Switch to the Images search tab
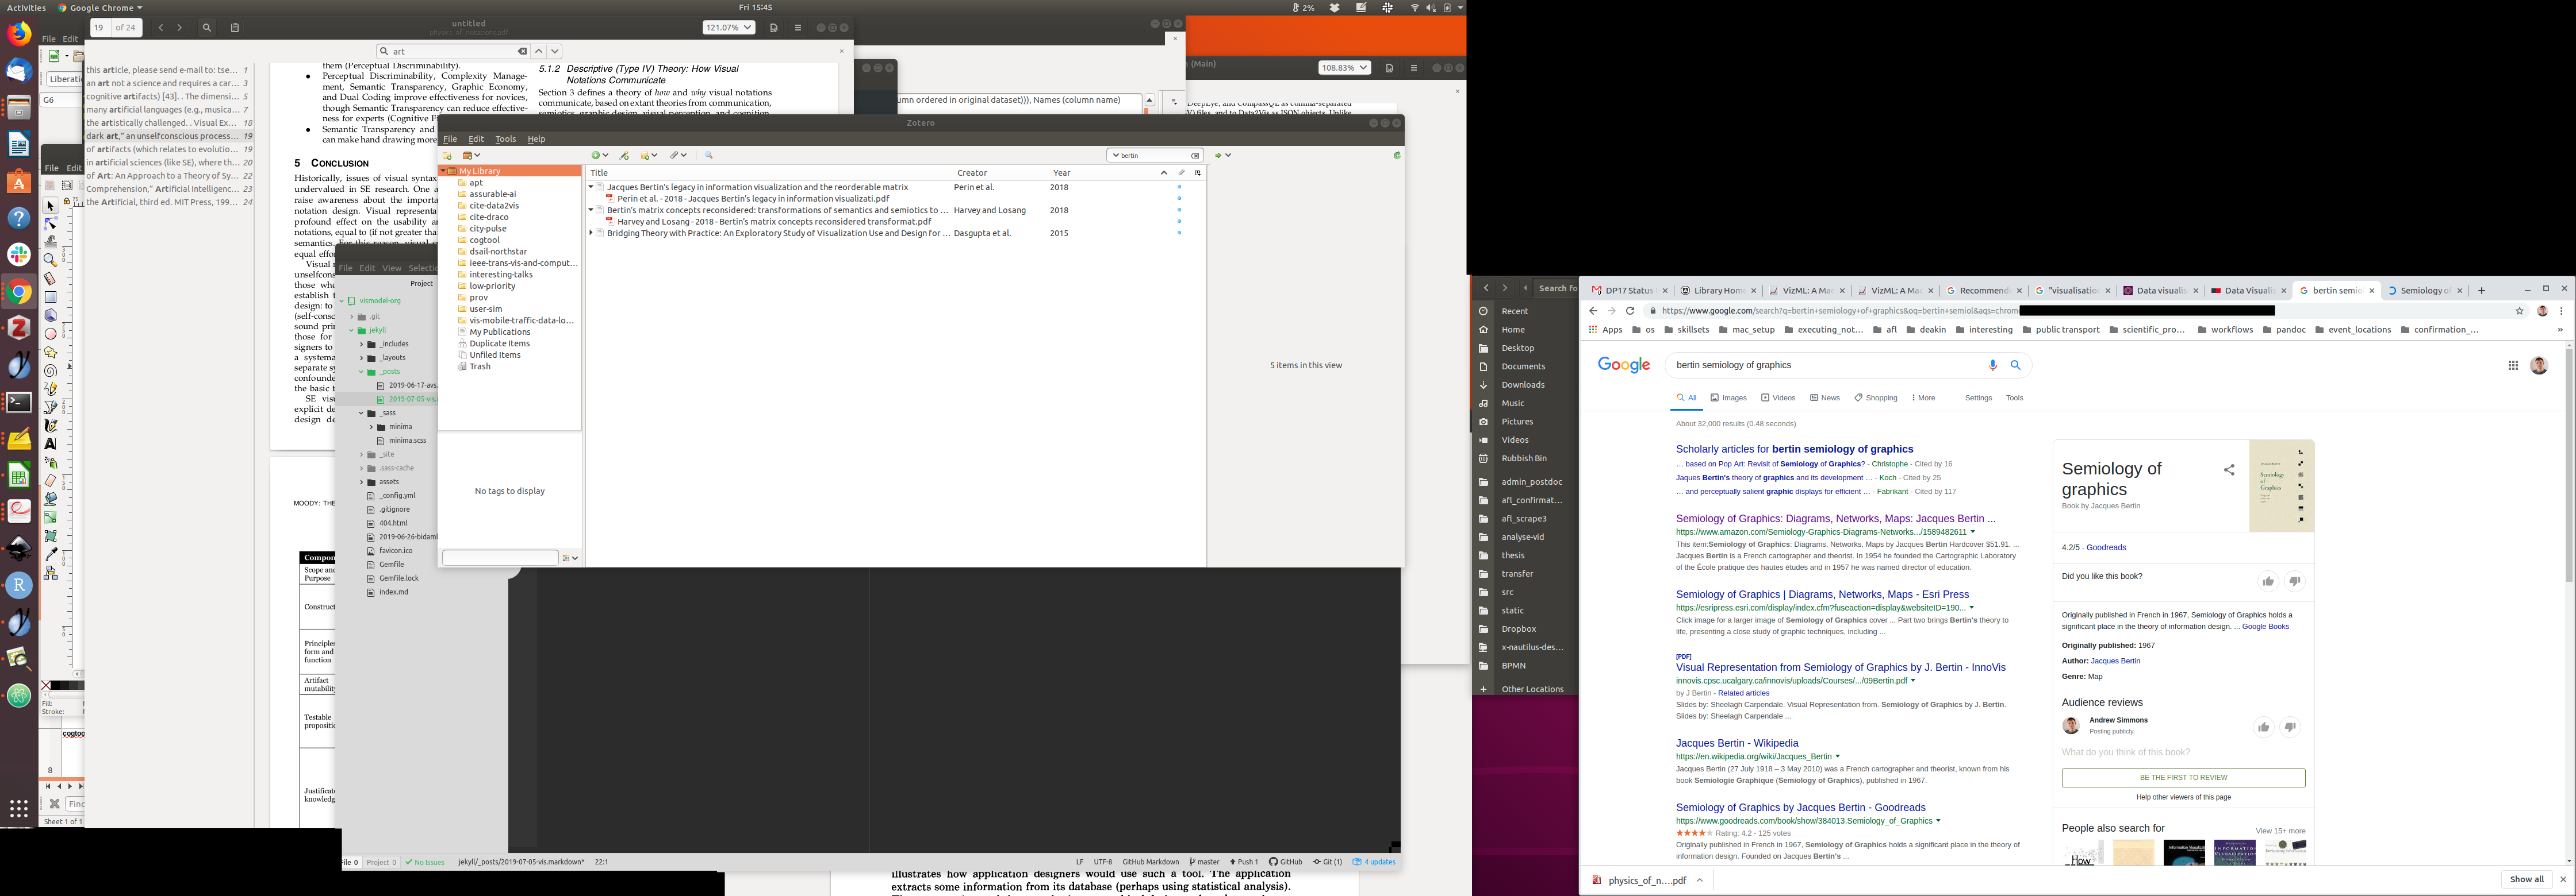Screen dimensions: 2576x896 (x=1728, y=397)
